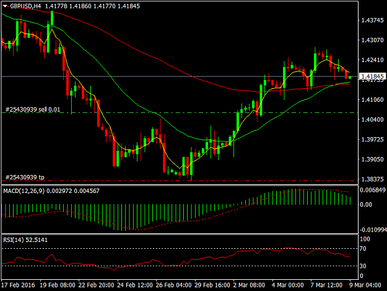
Task: Click the RSI(14) 52.5141 indicator label
Action: tap(25, 240)
